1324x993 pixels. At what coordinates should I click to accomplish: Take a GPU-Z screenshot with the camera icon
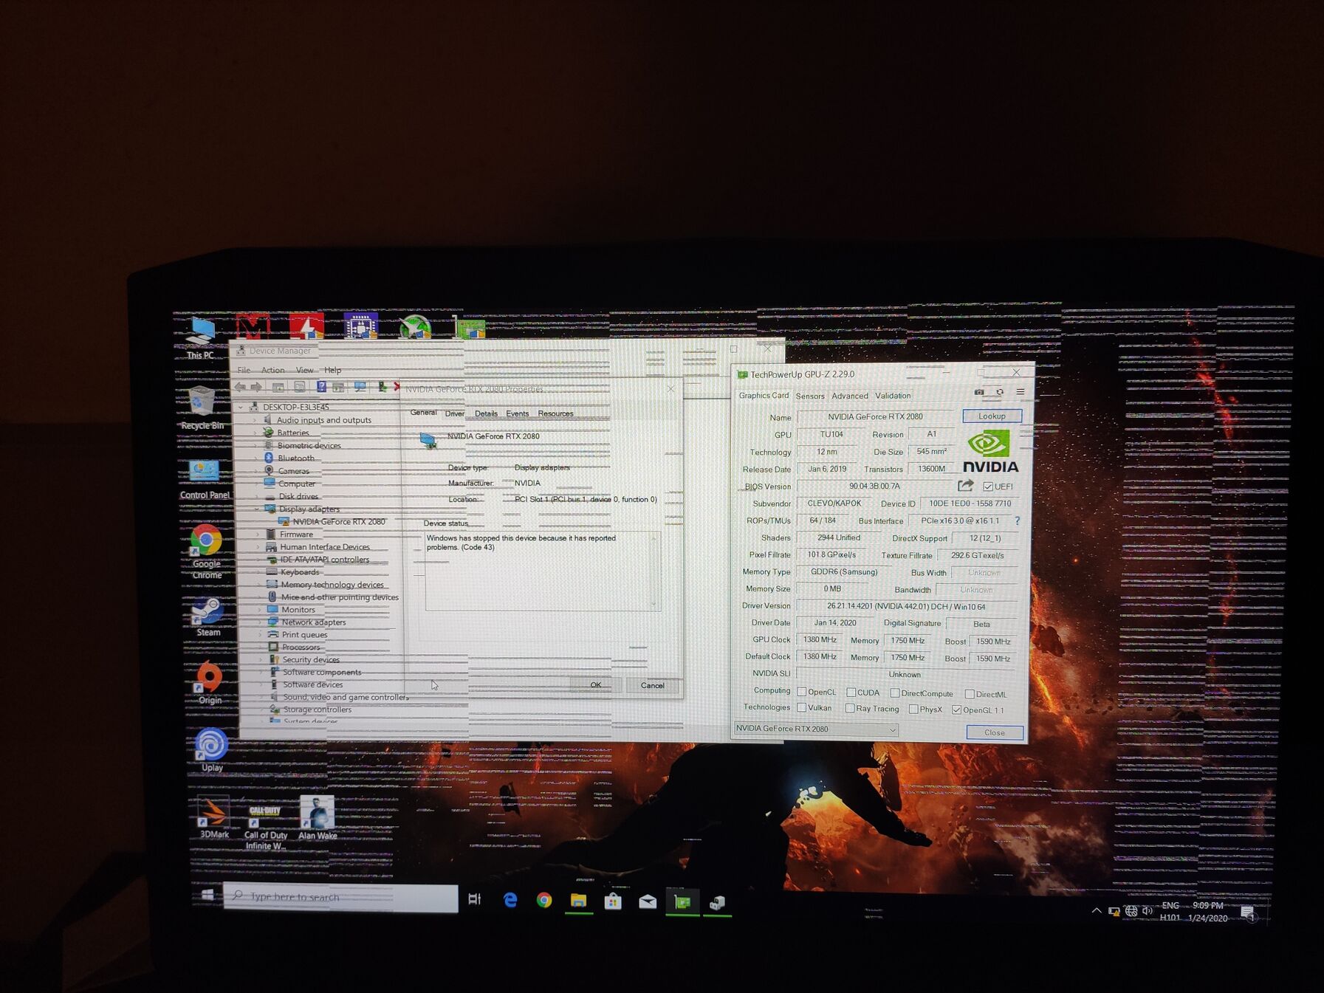coord(979,392)
